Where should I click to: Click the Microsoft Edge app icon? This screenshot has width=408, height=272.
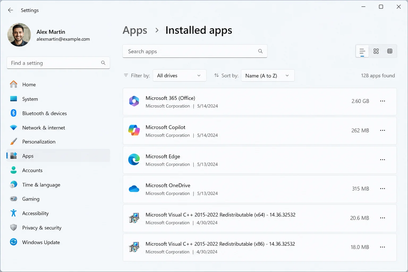tap(134, 159)
